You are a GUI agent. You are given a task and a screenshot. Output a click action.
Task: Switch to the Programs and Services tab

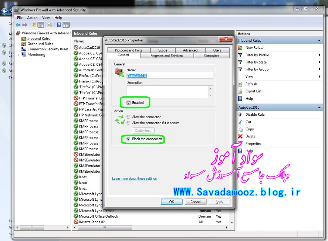pyautogui.click(x=167, y=55)
